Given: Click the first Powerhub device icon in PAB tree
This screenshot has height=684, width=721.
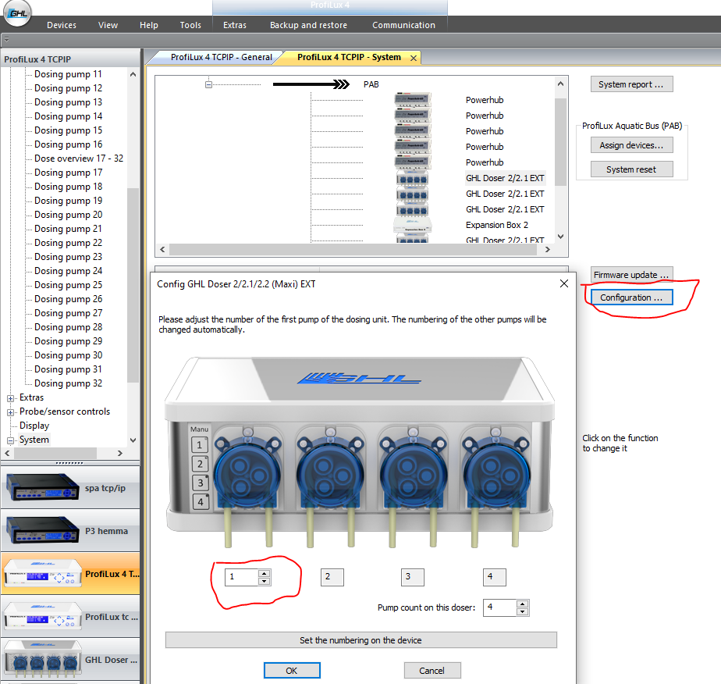Looking at the screenshot, I should pyautogui.click(x=413, y=99).
